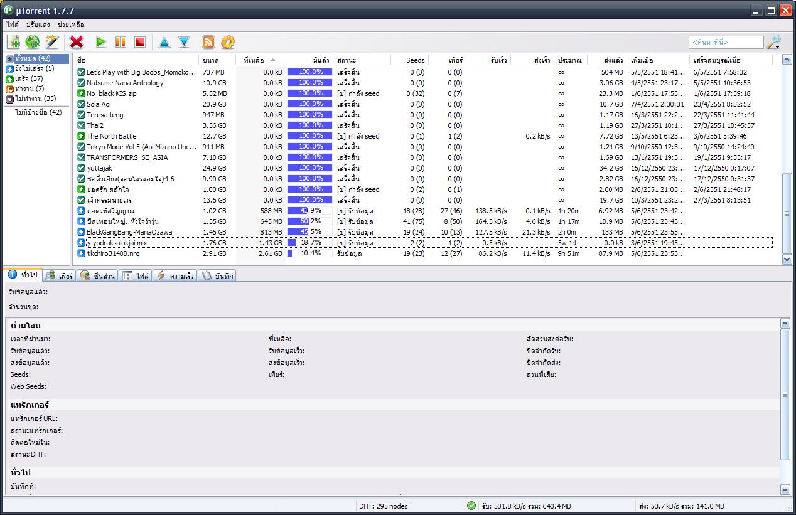796x515 pixels.
Task: Click the 13.5 GB size cell
Action: [215, 200]
